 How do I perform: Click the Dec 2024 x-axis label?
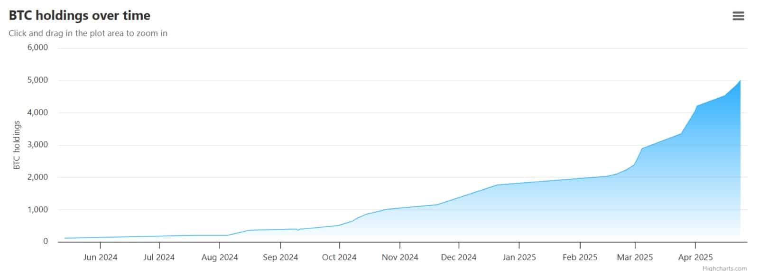pyautogui.click(x=459, y=257)
